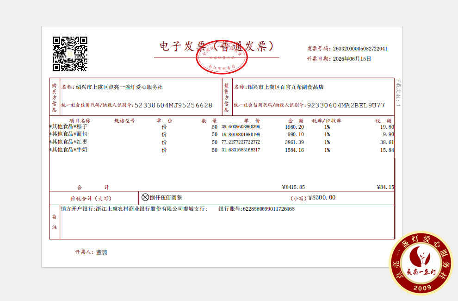Click the seller name 绍兴市上虞区百官九帮副食品店
458x301 pixels.
[x=285, y=87]
